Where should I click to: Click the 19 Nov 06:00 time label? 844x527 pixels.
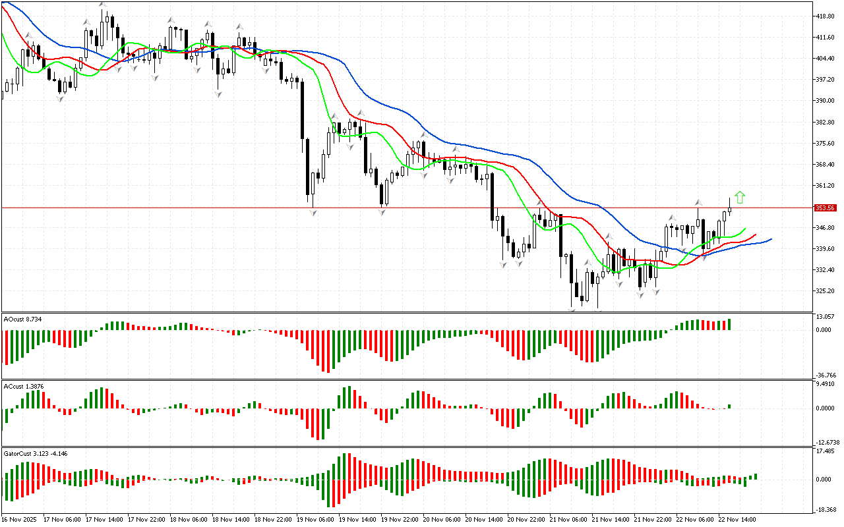point(315,519)
